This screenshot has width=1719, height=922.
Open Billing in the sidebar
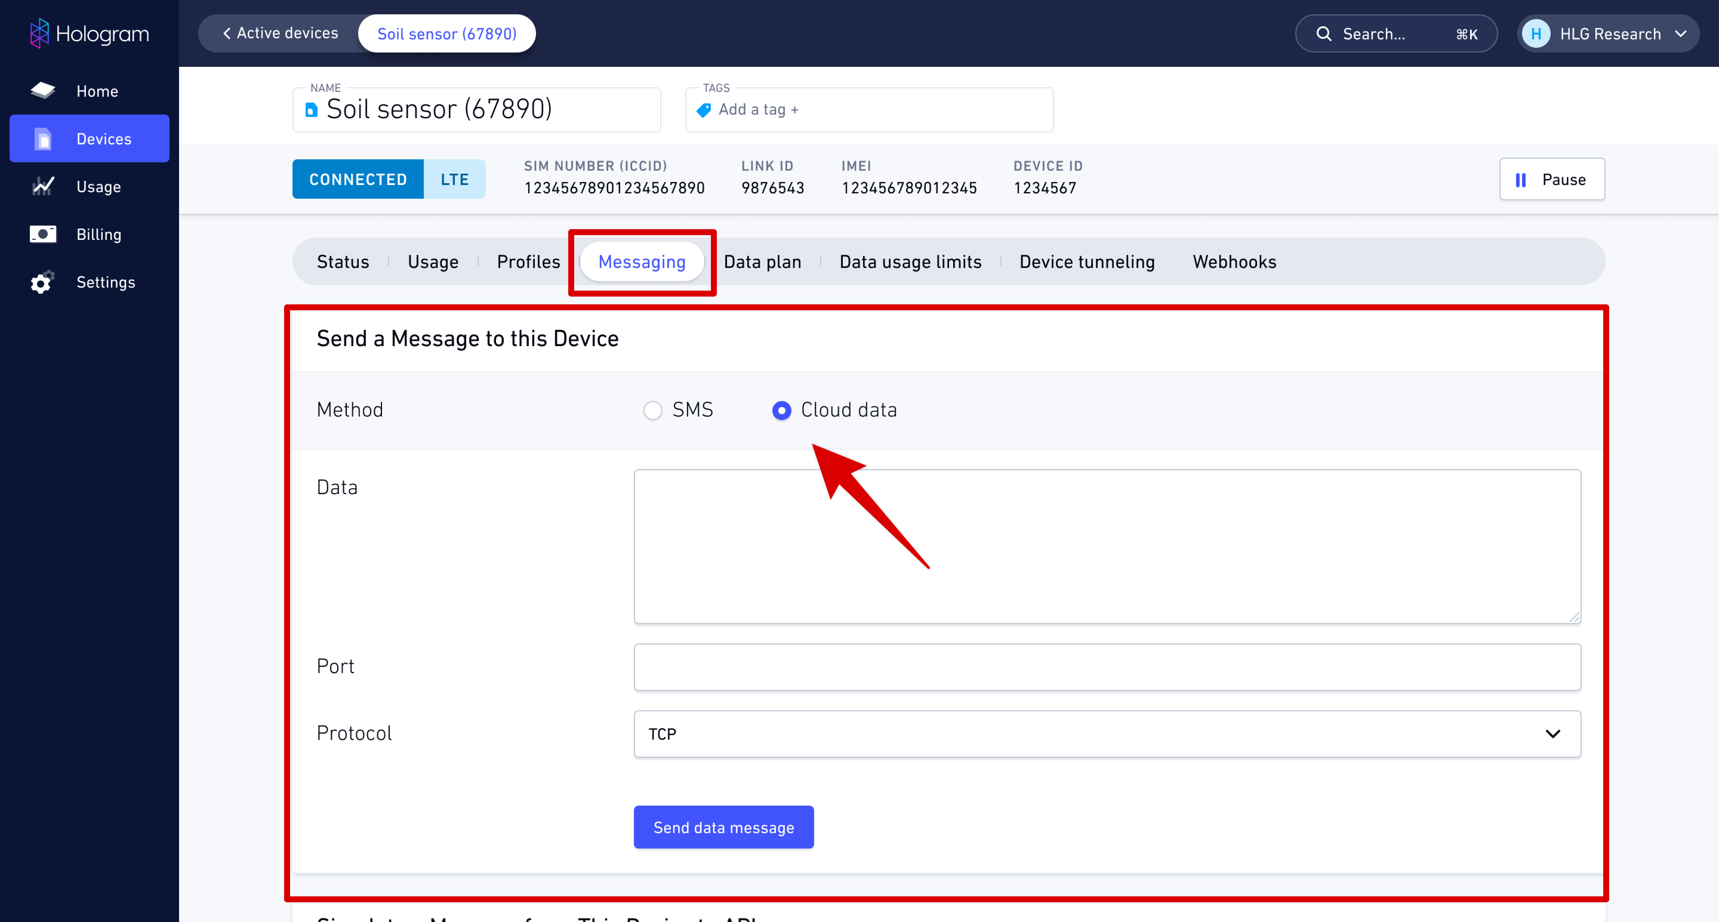90,234
